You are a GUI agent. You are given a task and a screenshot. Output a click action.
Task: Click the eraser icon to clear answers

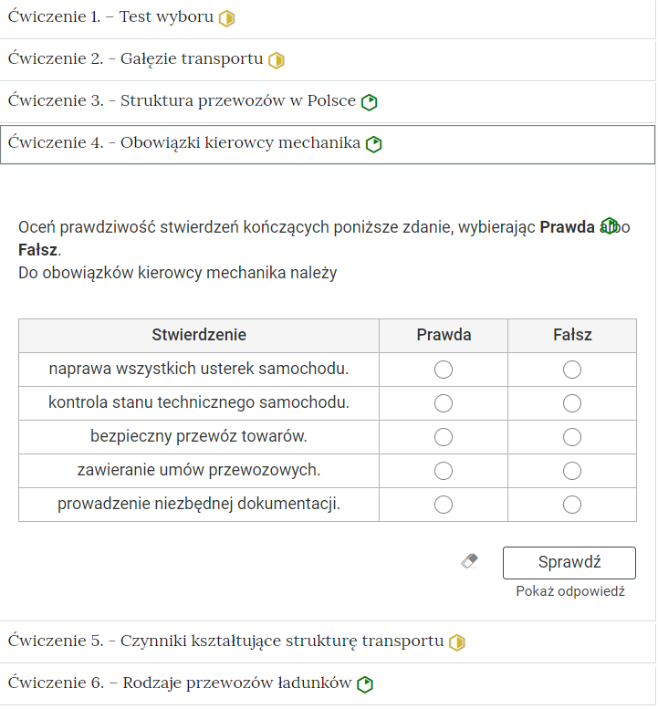pyautogui.click(x=470, y=561)
